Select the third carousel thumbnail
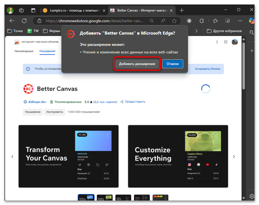259x205 pixels. pyautogui.click(x=123, y=198)
